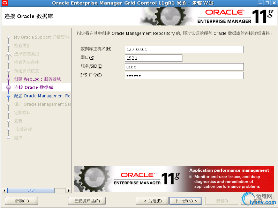This screenshot has width=278, height=208.
Task: Click the 服务/SID(E) label
Action: 91,66
